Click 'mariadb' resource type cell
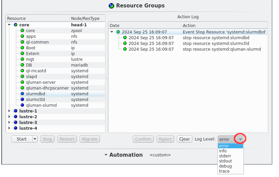 [80, 65]
